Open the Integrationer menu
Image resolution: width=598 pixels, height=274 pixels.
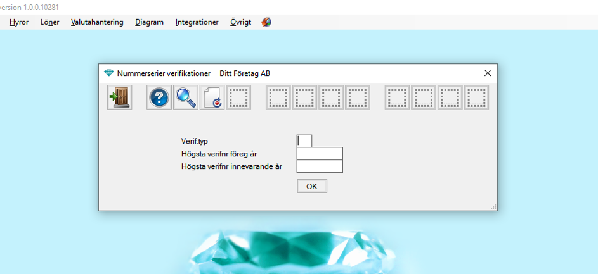tap(197, 22)
